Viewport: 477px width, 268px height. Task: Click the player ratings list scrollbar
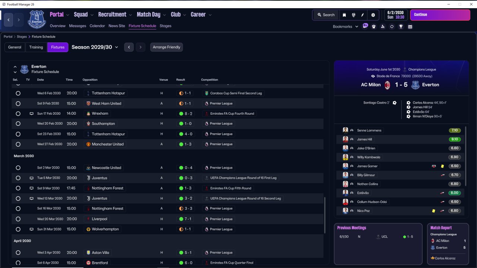[x=465, y=156]
